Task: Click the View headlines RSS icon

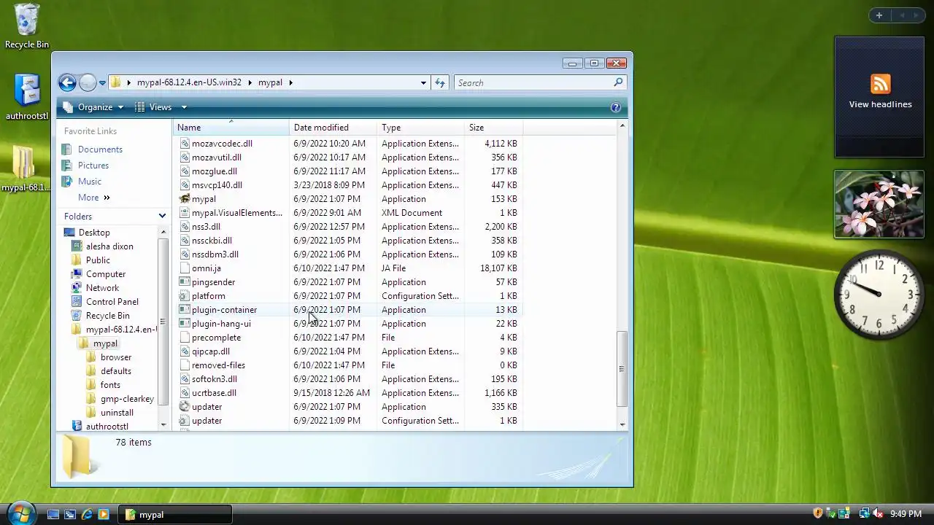Action: click(880, 84)
